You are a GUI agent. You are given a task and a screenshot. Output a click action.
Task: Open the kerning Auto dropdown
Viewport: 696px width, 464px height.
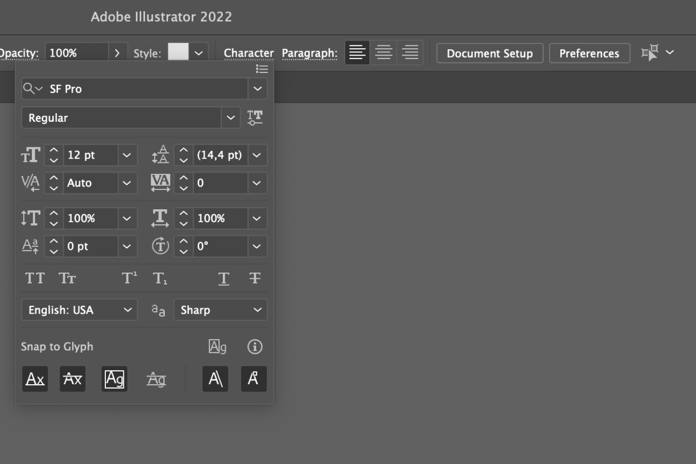[127, 183]
